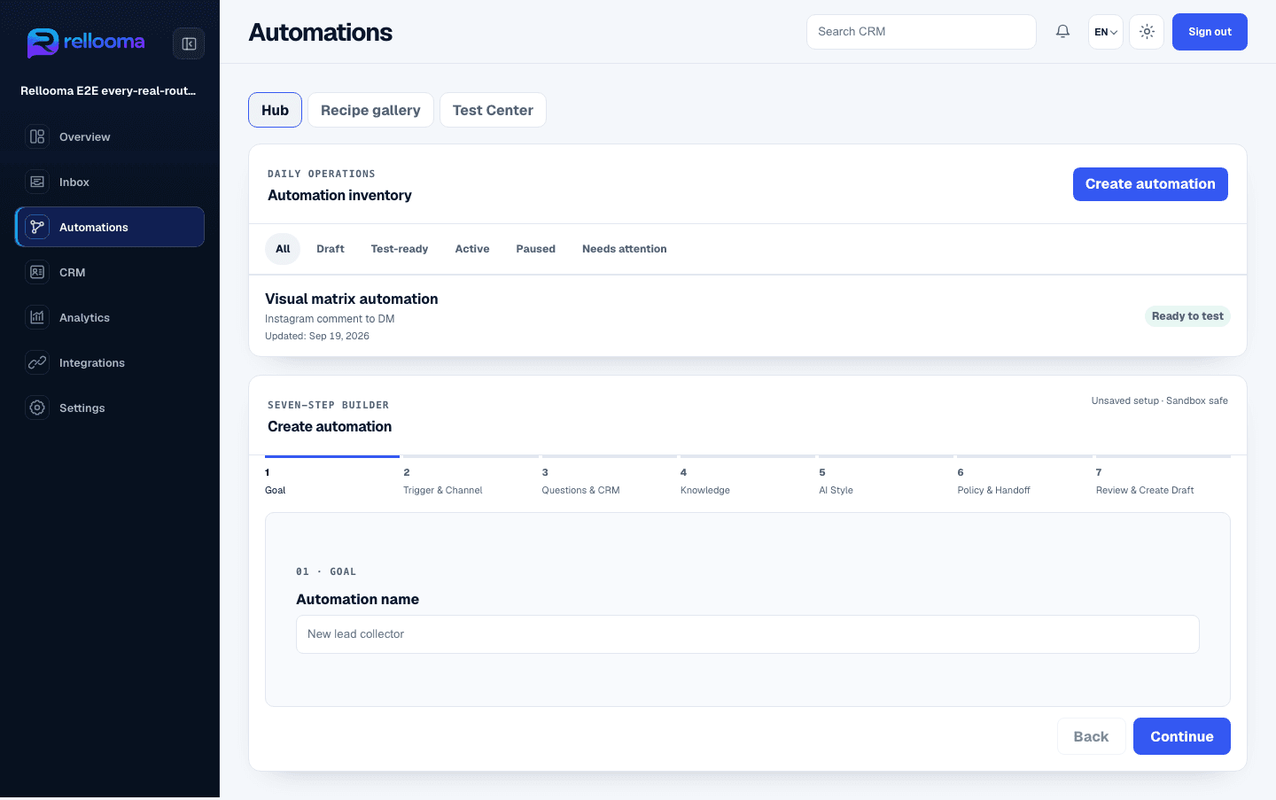Go to step 7 Review & Create Draft

click(1163, 479)
